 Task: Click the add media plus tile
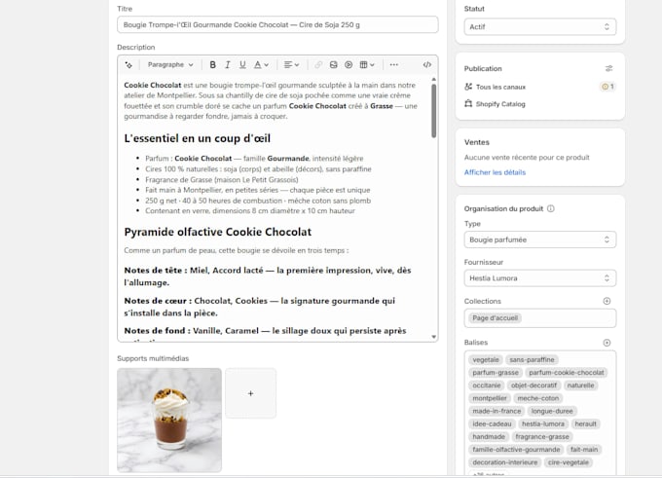[251, 393]
